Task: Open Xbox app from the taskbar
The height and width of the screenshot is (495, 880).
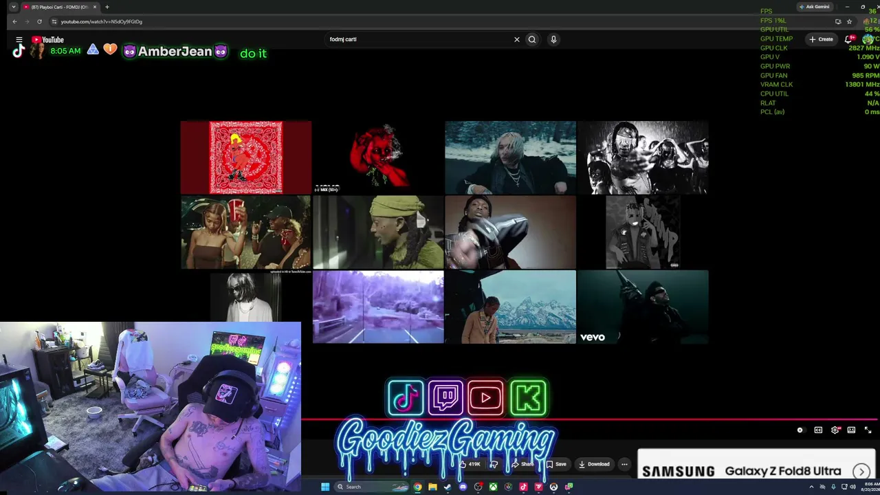Action: coord(493,487)
